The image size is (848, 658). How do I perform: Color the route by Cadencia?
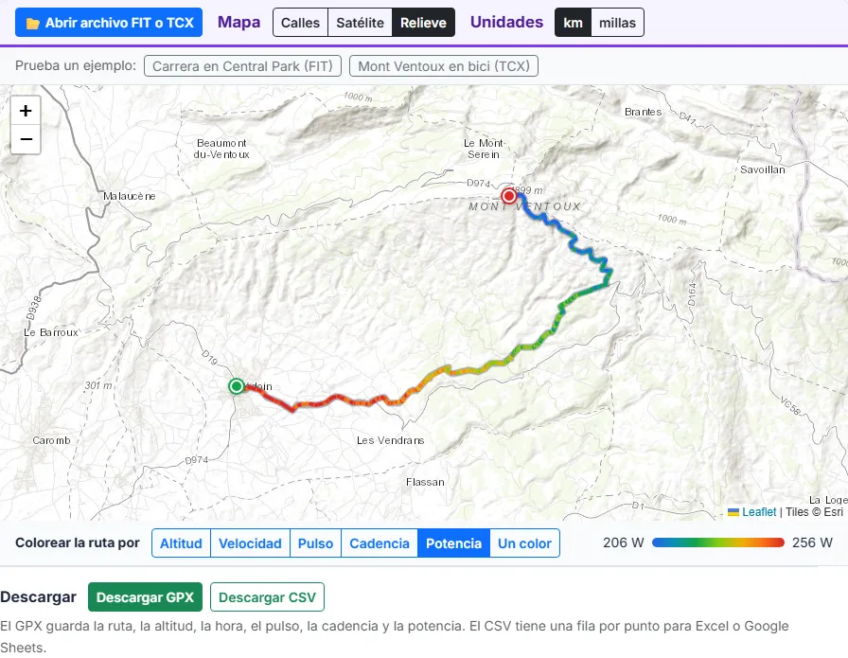coord(380,543)
